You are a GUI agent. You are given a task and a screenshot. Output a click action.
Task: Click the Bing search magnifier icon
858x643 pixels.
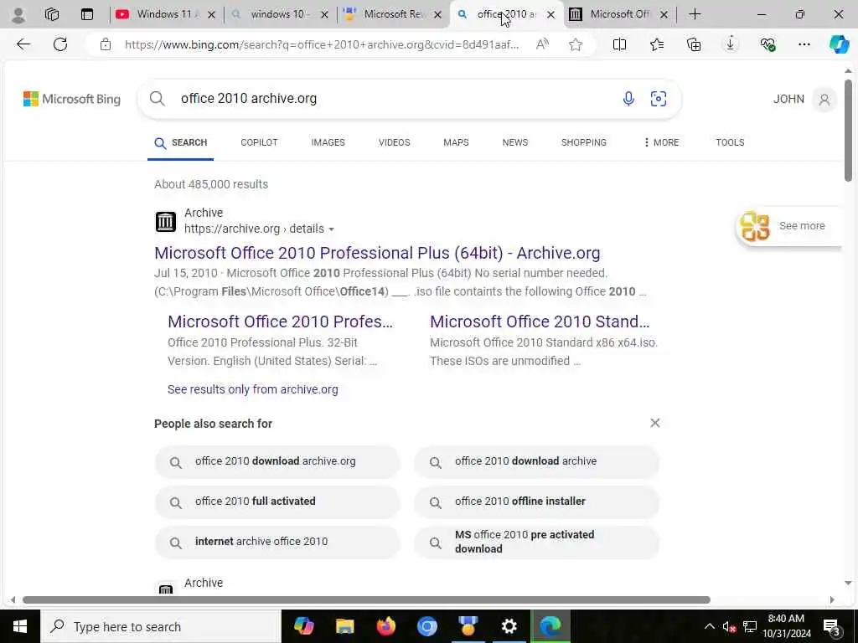157,99
